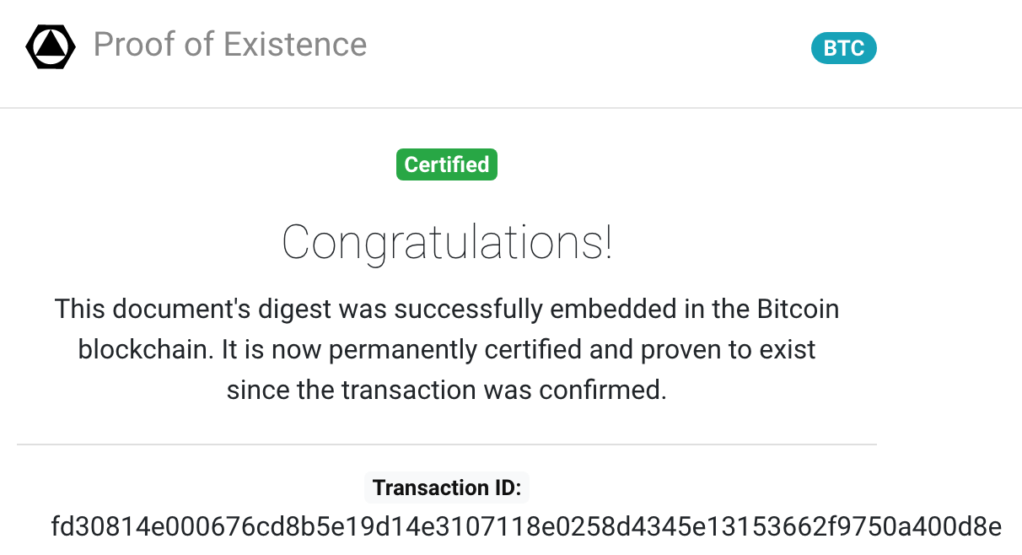Click the green Certified status badge
This screenshot has height=555, width=1022.
tap(446, 164)
